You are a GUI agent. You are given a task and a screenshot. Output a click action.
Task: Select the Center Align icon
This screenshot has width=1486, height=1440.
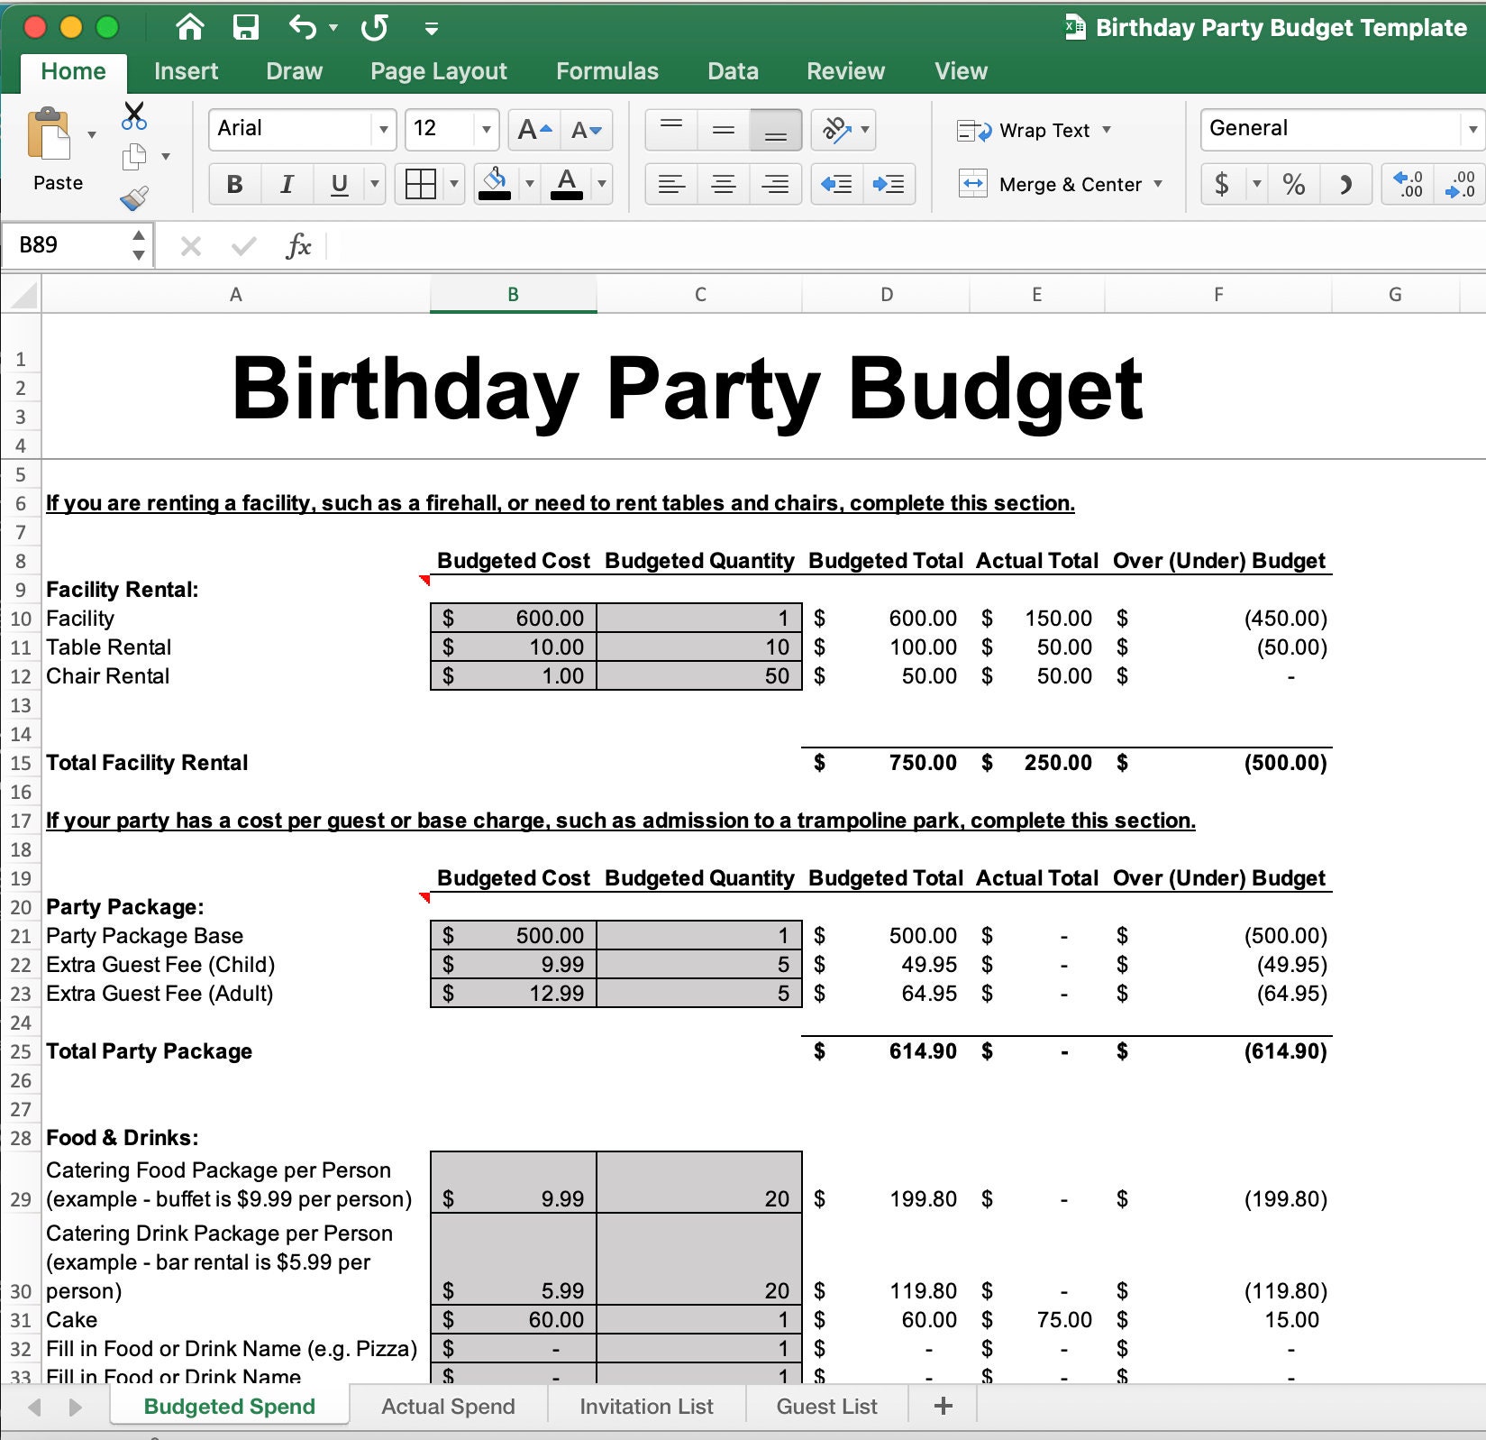point(723,184)
